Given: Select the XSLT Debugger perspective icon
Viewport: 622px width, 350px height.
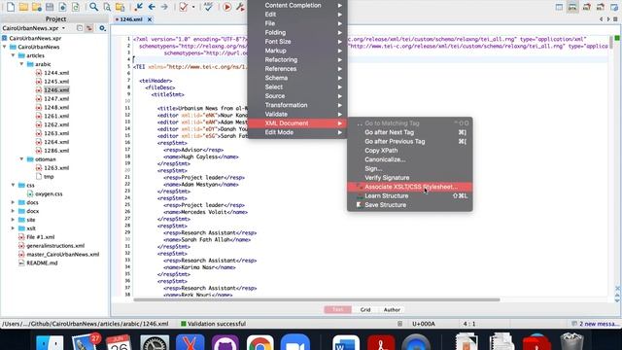Looking at the screenshot, I should coord(587,7).
